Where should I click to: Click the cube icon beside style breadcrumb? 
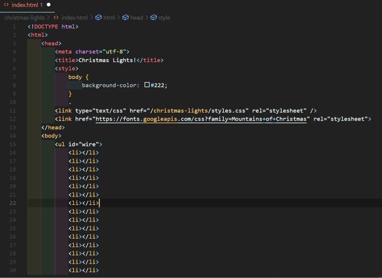tap(153, 17)
